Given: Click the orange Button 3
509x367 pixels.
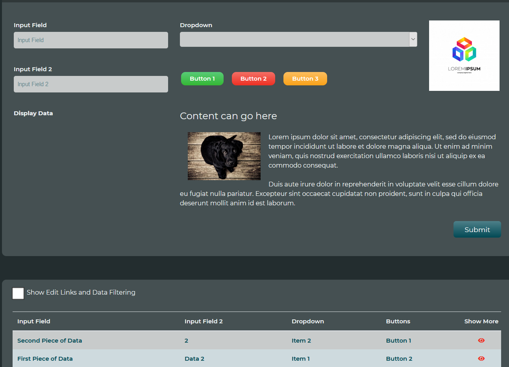Looking at the screenshot, I should (x=305, y=79).
